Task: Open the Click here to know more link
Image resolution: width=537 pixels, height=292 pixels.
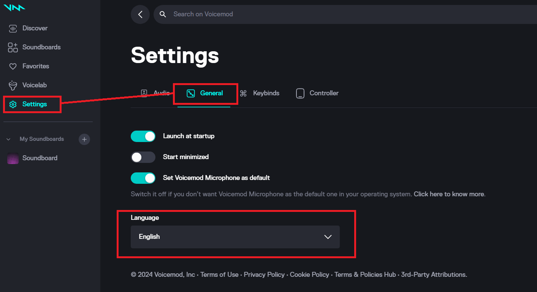Action: click(448, 194)
